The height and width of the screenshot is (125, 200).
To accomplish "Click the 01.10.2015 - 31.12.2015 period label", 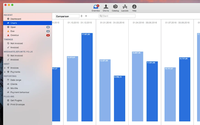I will coord(80,23).
